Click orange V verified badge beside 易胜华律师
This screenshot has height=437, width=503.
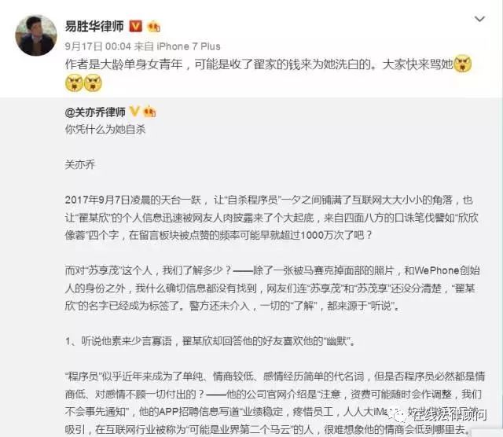click(136, 26)
